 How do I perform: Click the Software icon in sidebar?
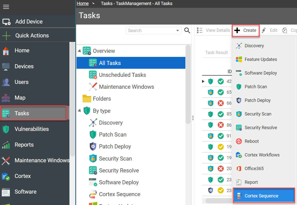(x=6, y=192)
